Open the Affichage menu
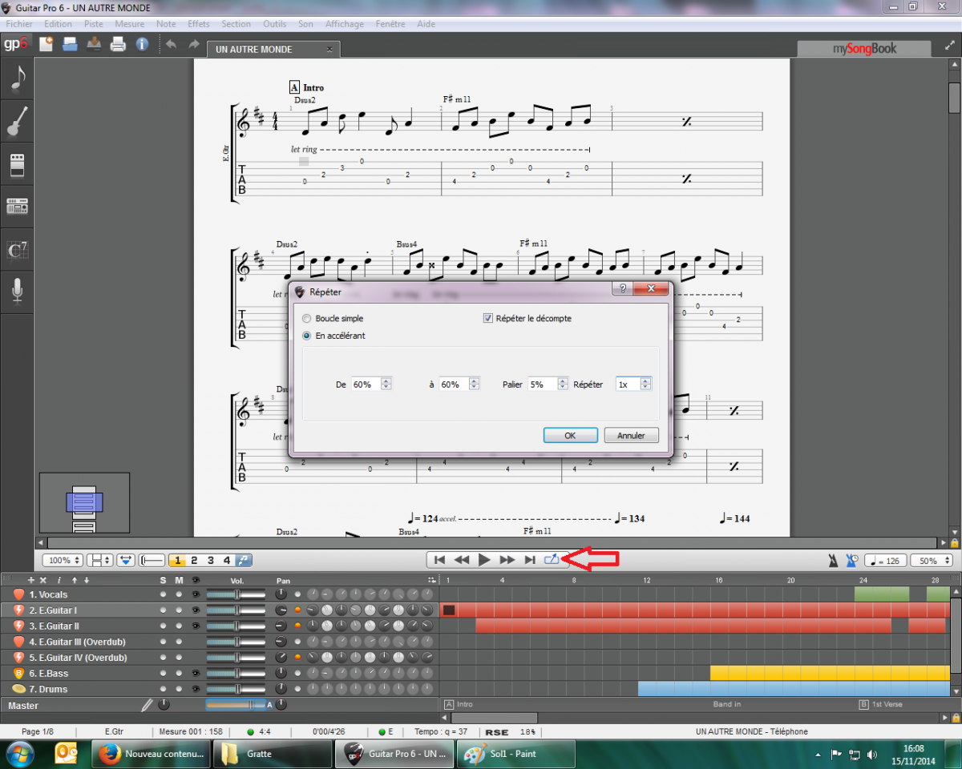Image resolution: width=962 pixels, height=769 pixels. pos(345,24)
